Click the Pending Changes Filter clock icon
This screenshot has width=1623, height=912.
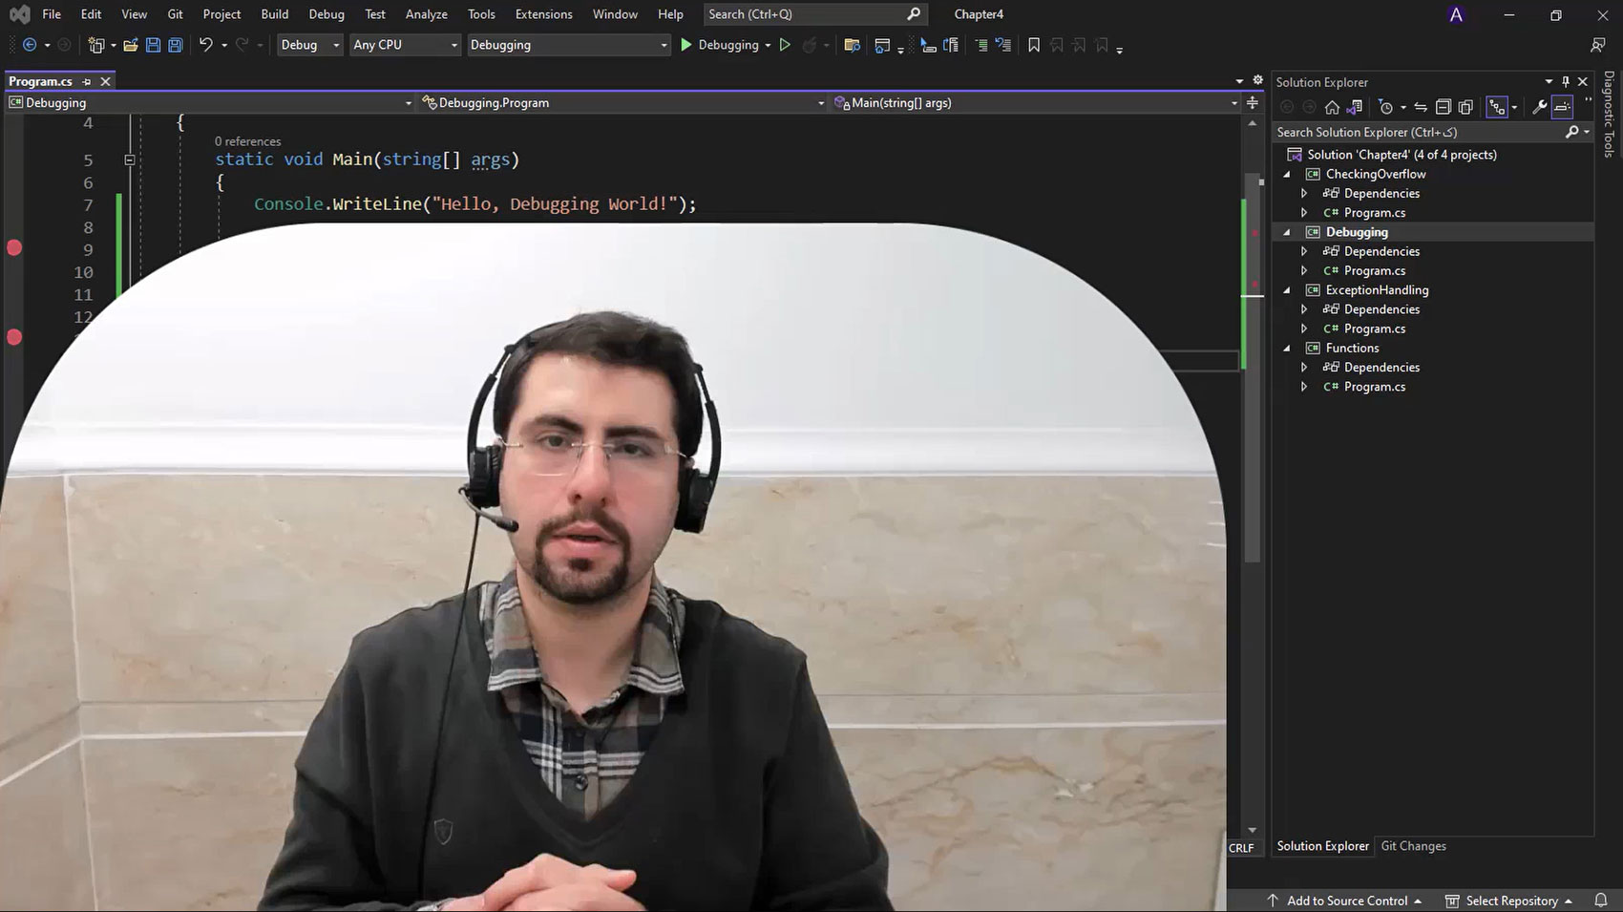(1386, 107)
